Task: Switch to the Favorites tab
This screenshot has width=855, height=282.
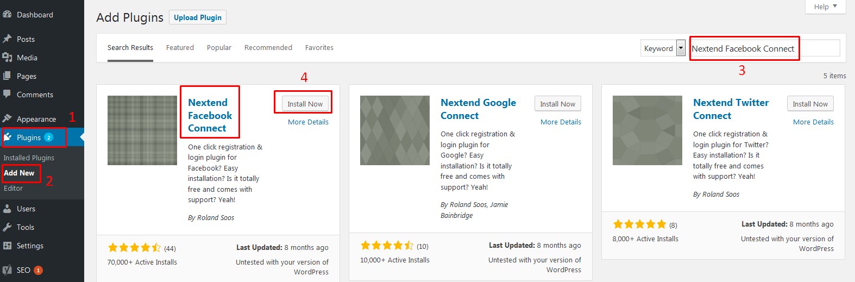Action: click(319, 48)
